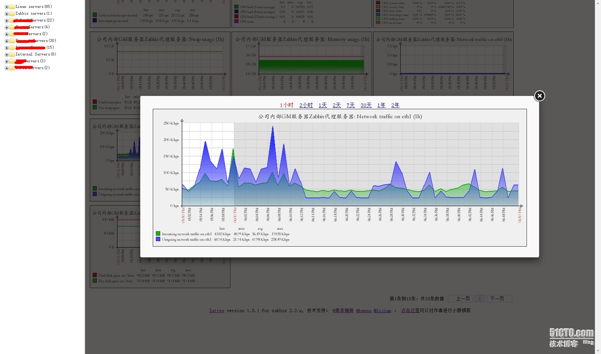Click the Internal Servers folder icon
Viewport: 601px width, 354px height.
(12, 54)
